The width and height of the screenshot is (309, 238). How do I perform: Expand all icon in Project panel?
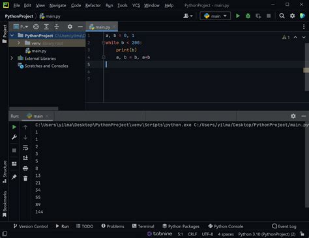click(46, 27)
